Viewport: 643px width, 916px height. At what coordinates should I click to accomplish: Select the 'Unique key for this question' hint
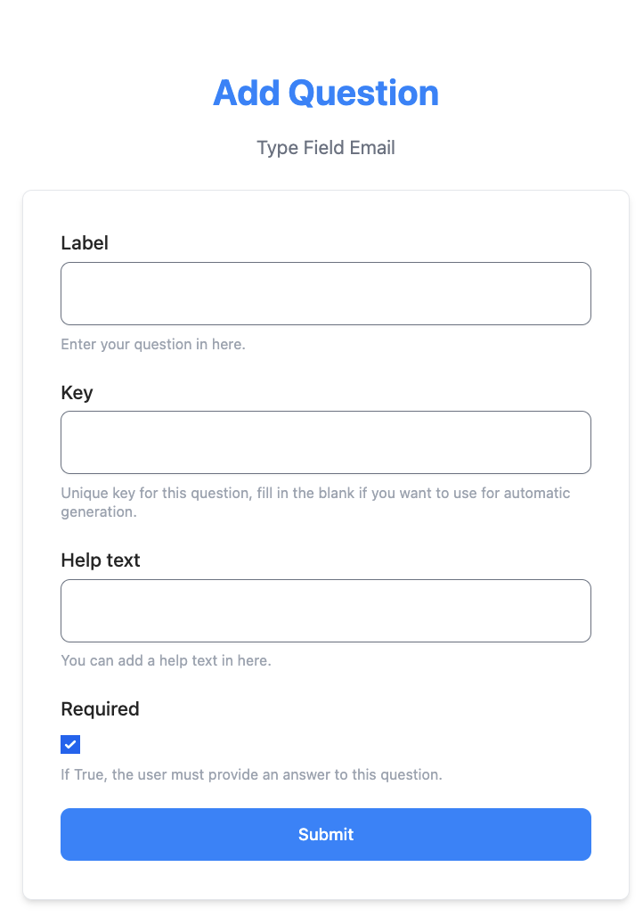pos(315,503)
